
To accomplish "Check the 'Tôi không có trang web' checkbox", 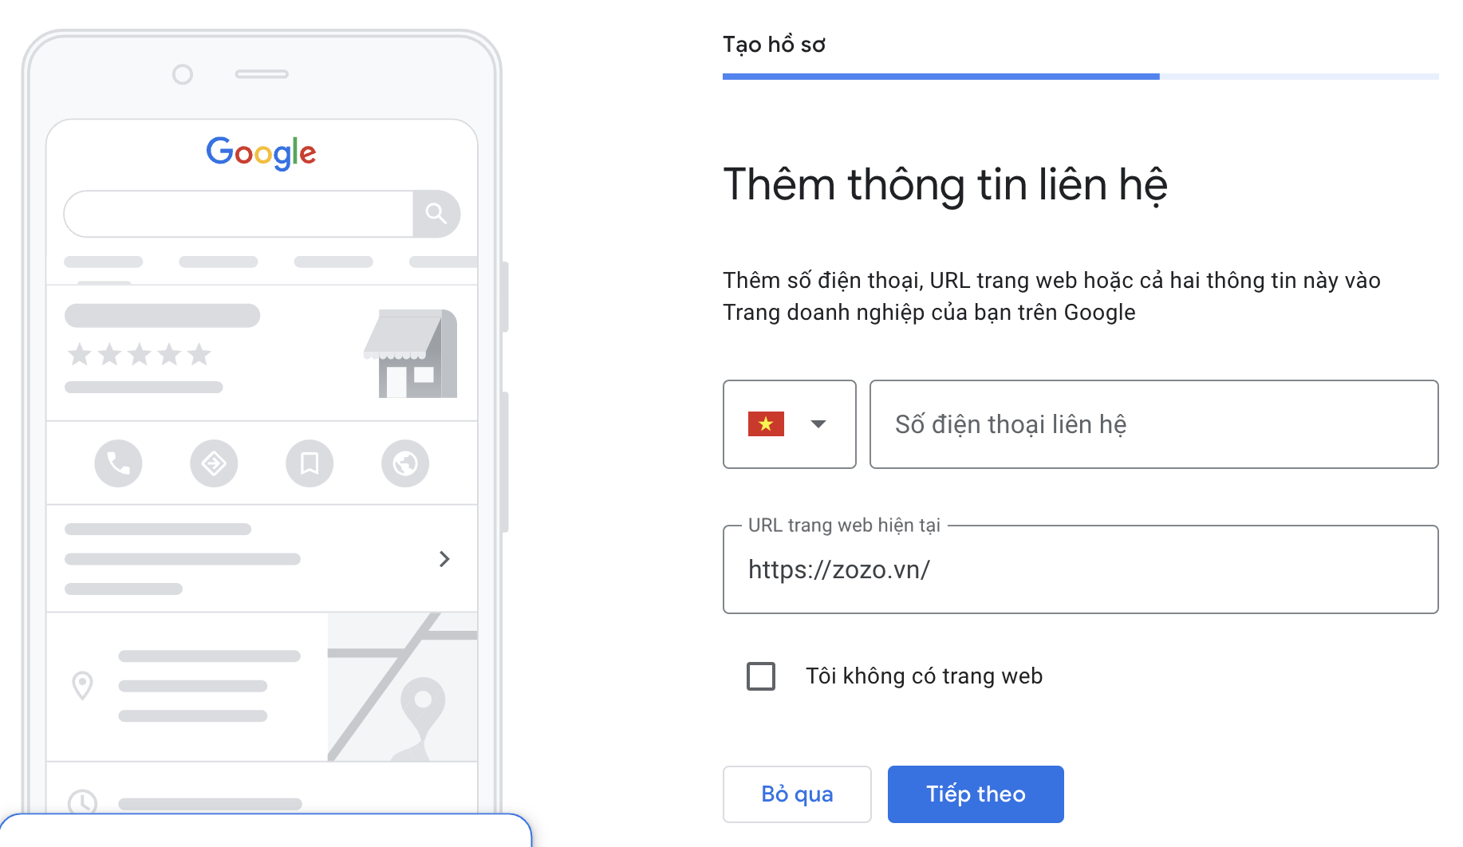I will (761, 676).
